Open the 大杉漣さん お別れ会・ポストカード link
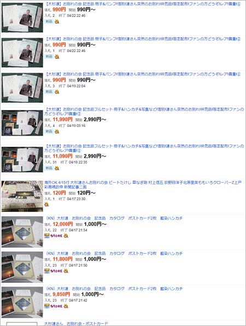Viewport: 246px width, 326px height. pos(76,323)
